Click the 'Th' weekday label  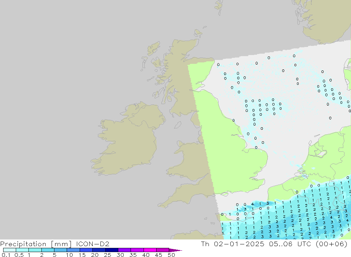(x=205, y=244)
